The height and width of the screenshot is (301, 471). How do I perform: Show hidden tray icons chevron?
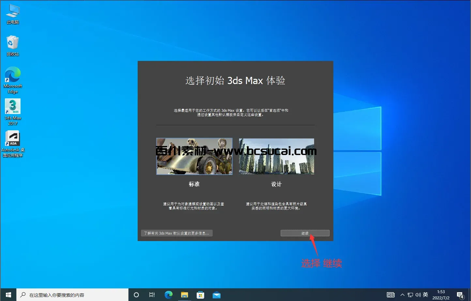(x=402, y=295)
